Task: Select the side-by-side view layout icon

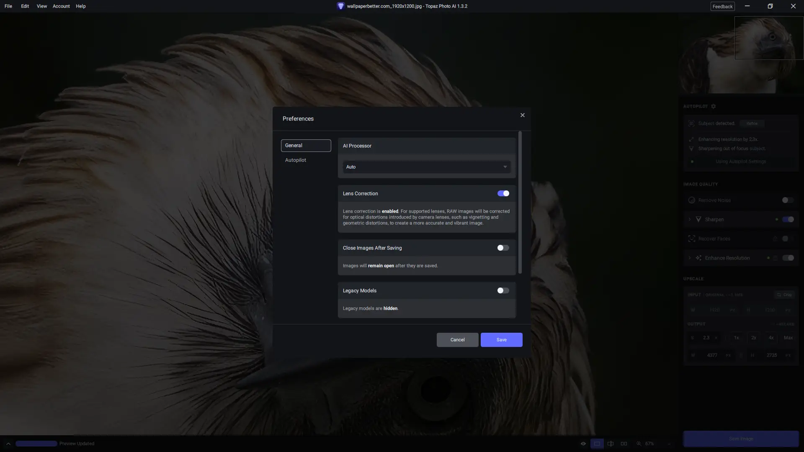Action: [x=624, y=444]
